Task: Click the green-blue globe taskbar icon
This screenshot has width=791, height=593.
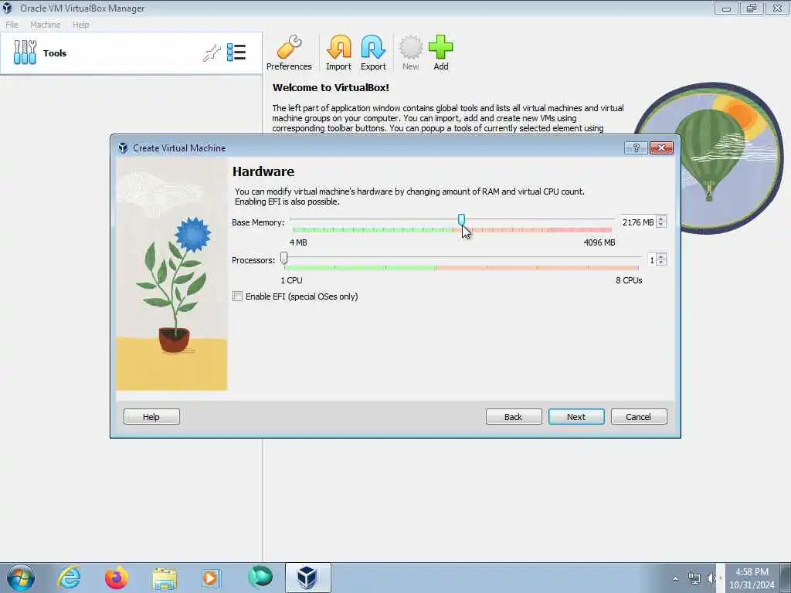Action: pos(260,578)
